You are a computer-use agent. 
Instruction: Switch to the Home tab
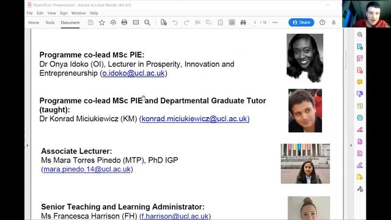[x=34, y=23]
